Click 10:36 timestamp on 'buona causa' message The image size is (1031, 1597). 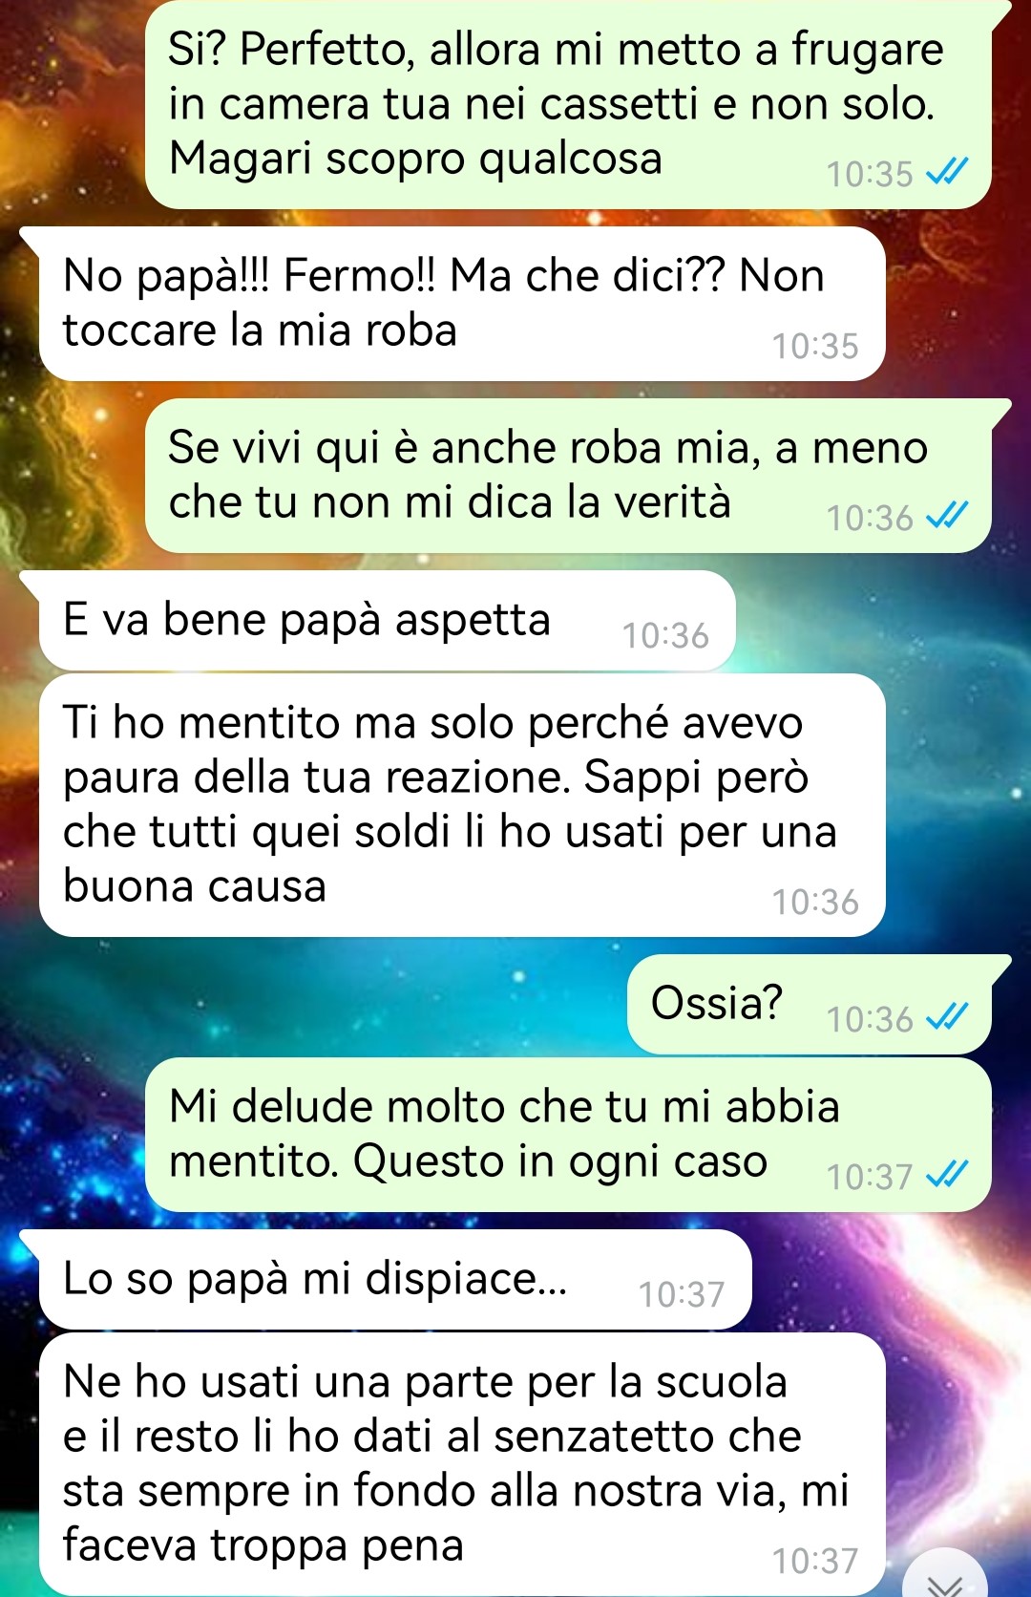pos(815,902)
